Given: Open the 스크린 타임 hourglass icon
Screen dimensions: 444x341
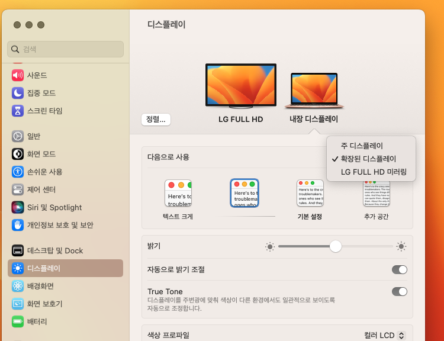Looking at the screenshot, I should click(18, 111).
